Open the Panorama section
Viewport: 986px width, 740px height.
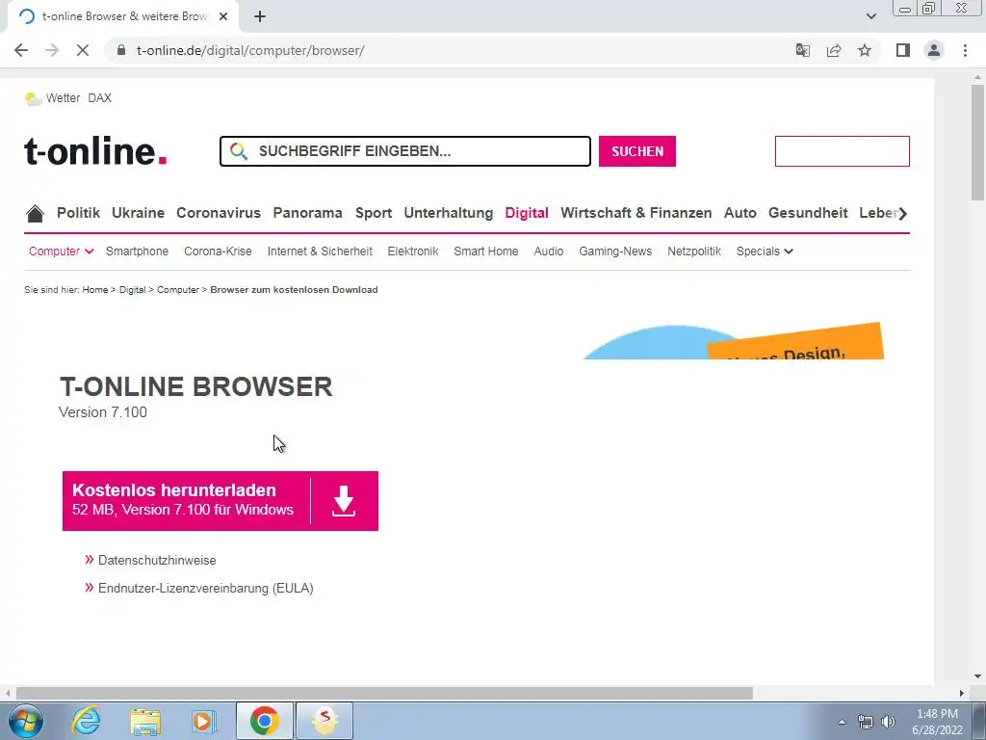pyautogui.click(x=307, y=213)
